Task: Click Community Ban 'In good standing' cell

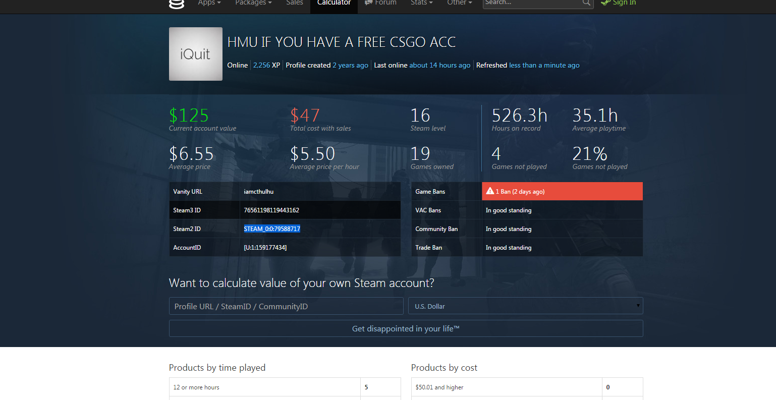Action: point(562,229)
